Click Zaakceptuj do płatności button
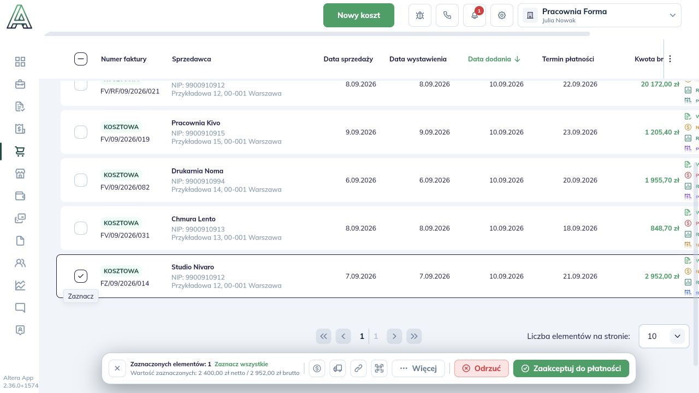Image resolution: width=699 pixels, height=393 pixels. coord(571,368)
